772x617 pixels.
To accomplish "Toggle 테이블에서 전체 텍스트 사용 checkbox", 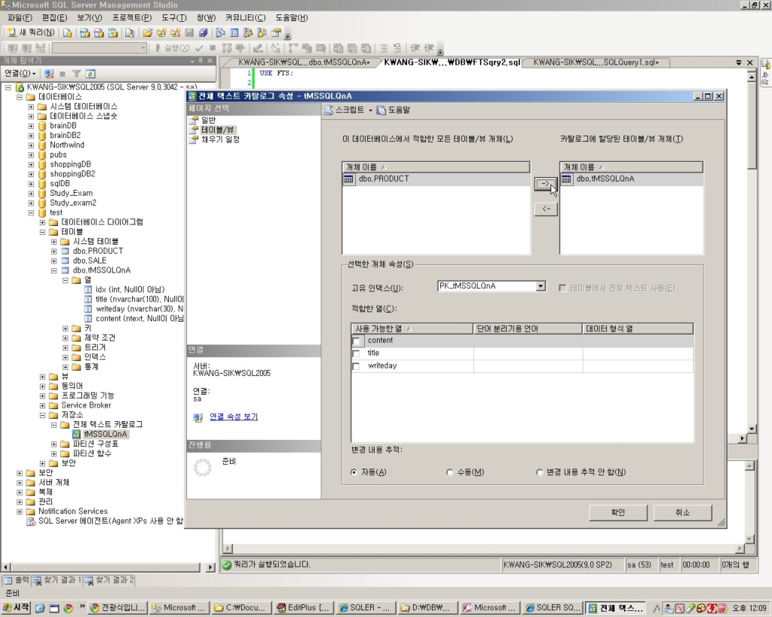I will pyautogui.click(x=562, y=288).
